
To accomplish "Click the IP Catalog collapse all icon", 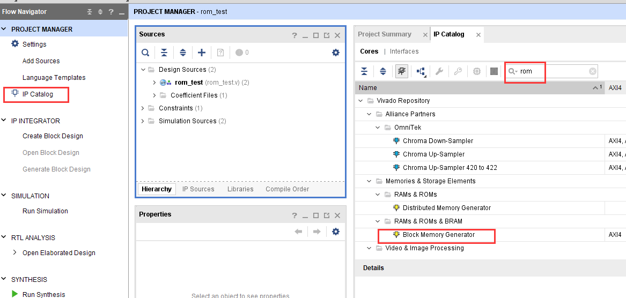I will tap(364, 71).
